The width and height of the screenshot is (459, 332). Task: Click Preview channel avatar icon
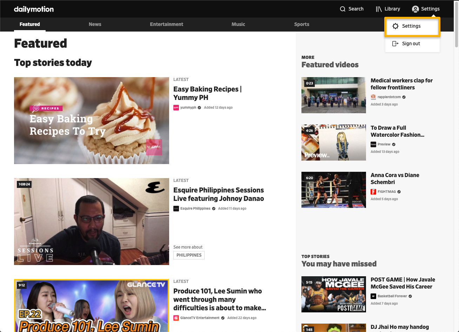pos(373,144)
